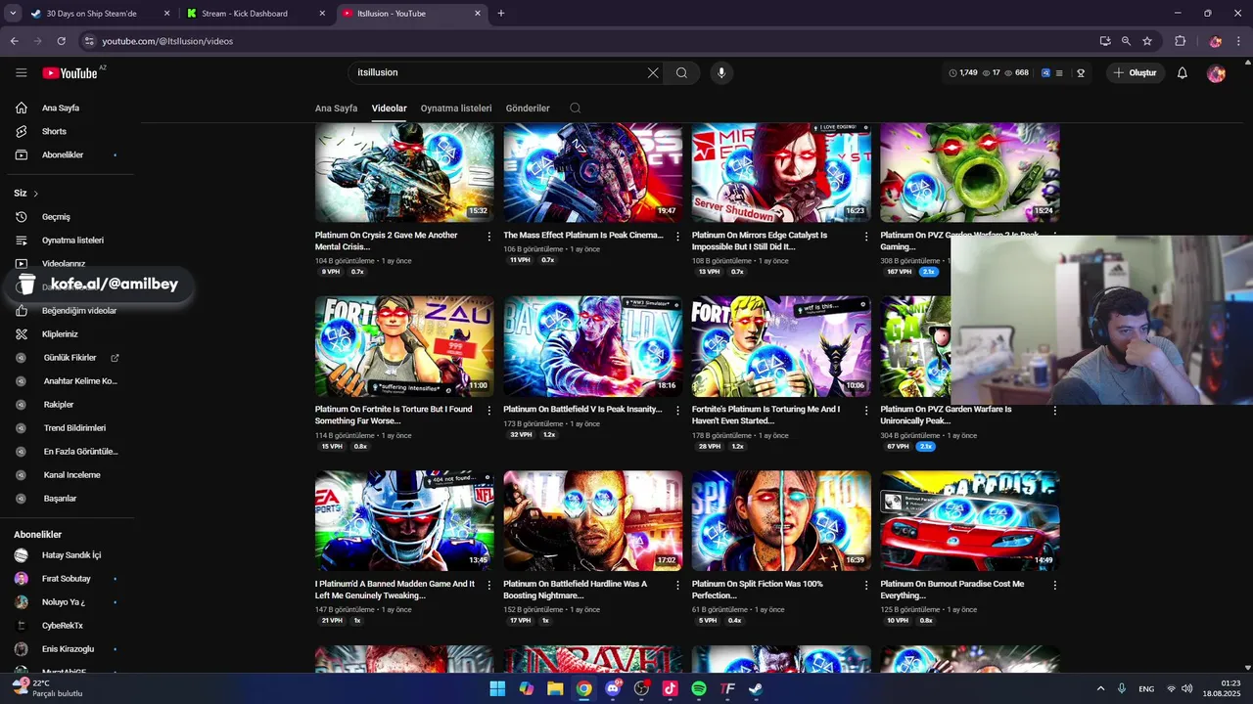Open options for Split Fiction video
The height and width of the screenshot is (704, 1253).
click(866, 585)
